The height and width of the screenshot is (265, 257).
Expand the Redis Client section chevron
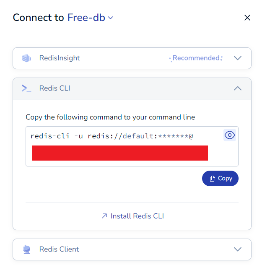click(x=238, y=249)
